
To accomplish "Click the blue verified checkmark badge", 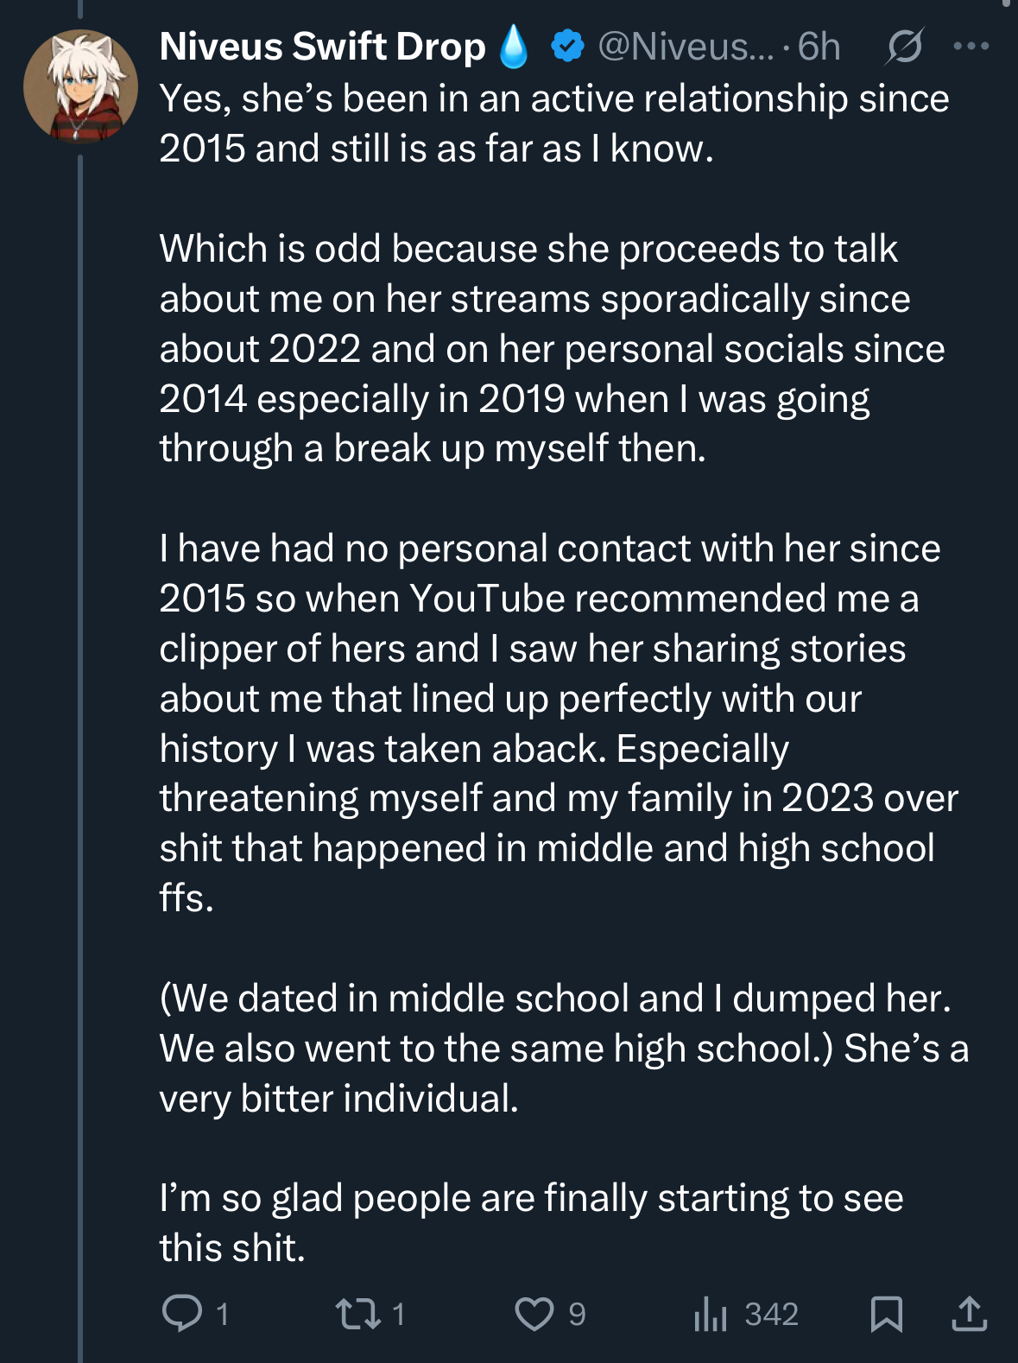I will pyautogui.click(x=567, y=47).
